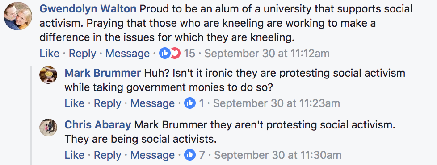
Task: Message Gwendolyn Walton
Action: tap(127, 54)
